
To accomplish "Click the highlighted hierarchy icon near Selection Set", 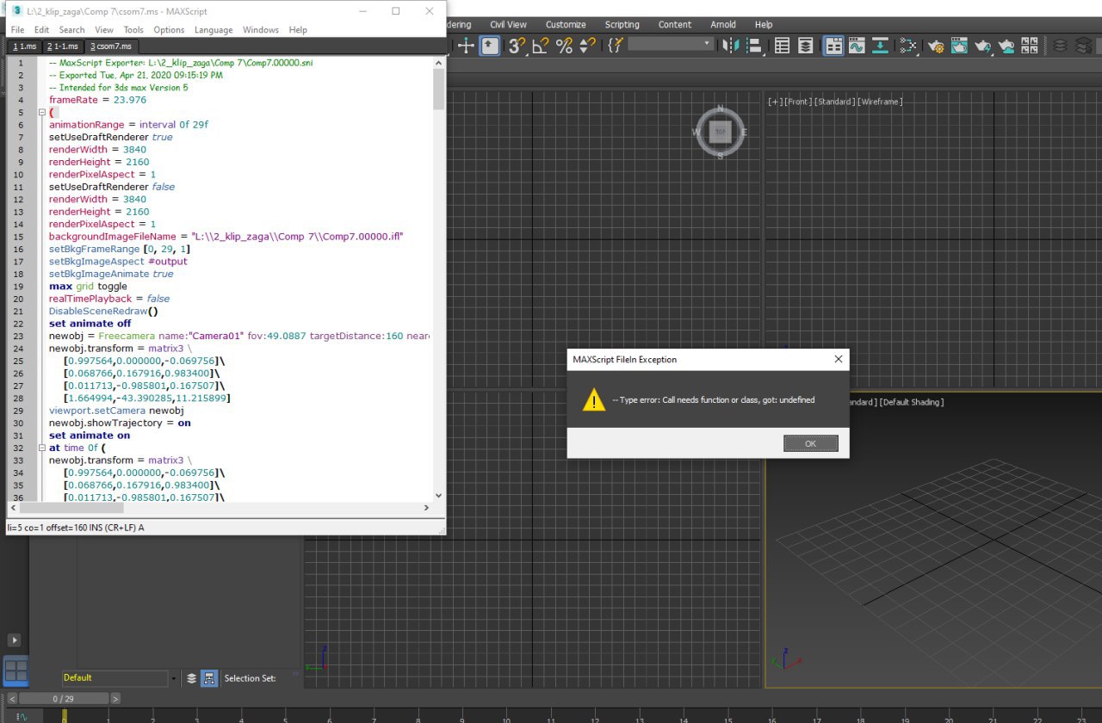I will pyautogui.click(x=209, y=678).
